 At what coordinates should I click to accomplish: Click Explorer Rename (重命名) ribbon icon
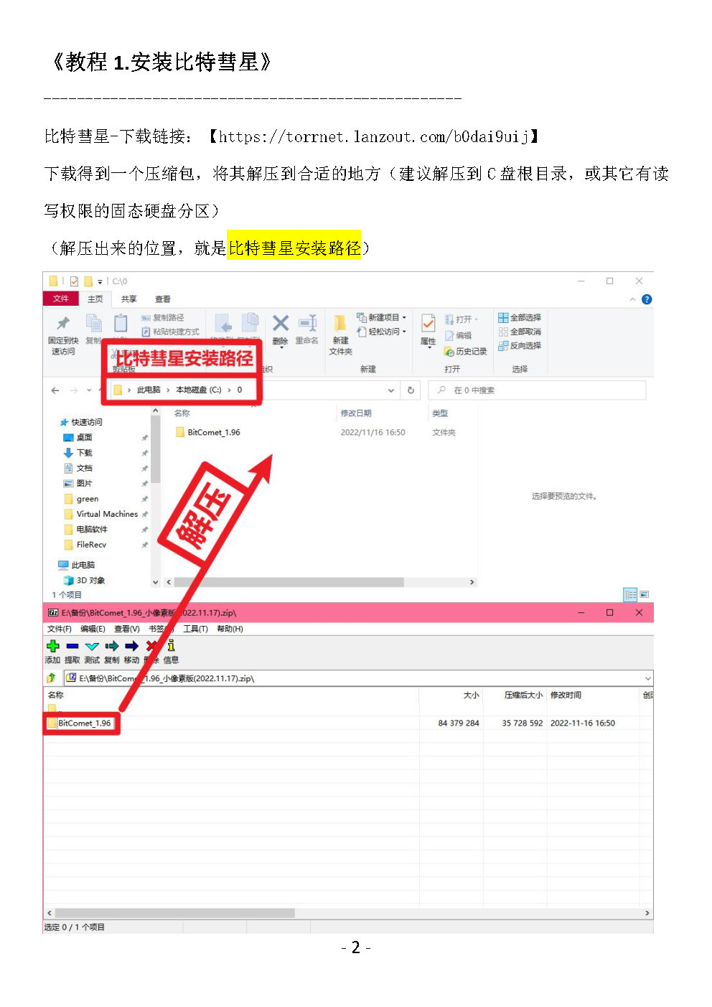coord(308,323)
